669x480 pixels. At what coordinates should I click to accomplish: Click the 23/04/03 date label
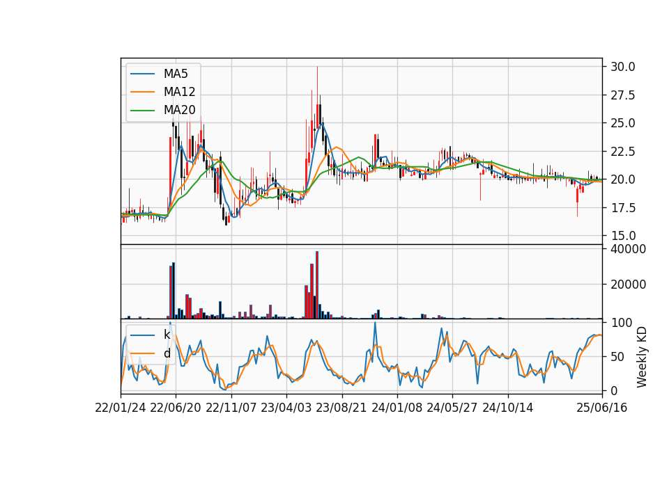(x=286, y=408)
